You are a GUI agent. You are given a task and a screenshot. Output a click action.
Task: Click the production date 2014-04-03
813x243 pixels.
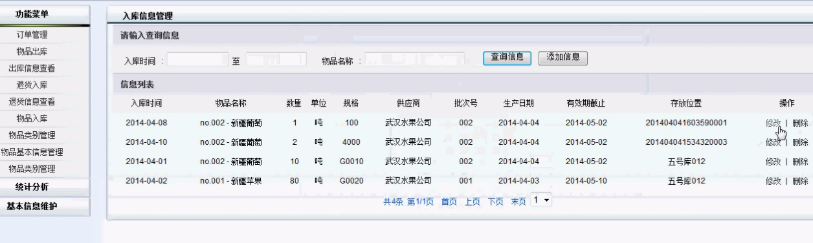pos(518,181)
